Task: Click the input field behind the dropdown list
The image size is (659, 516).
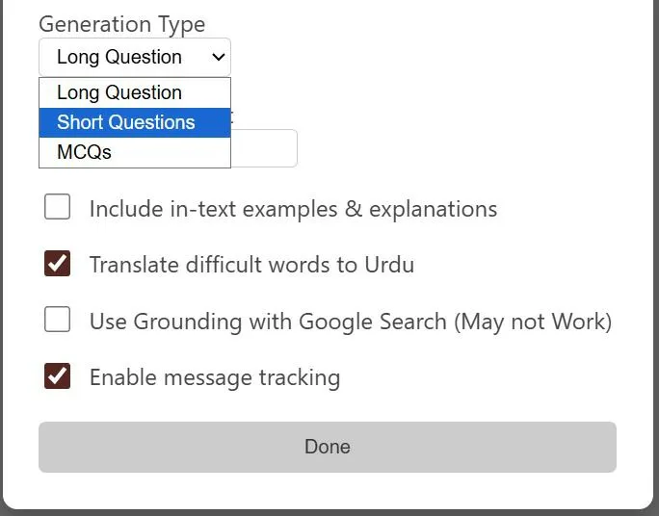Action: click(264, 149)
